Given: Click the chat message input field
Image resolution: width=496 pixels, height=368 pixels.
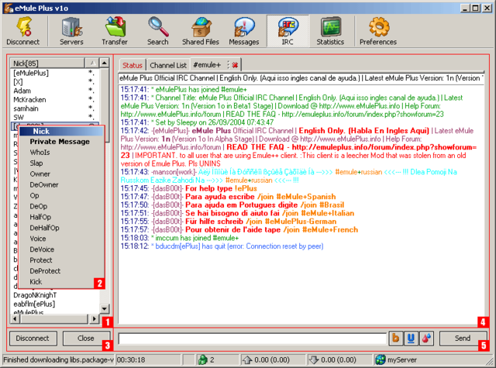Looking at the screenshot, I should coord(253,339).
